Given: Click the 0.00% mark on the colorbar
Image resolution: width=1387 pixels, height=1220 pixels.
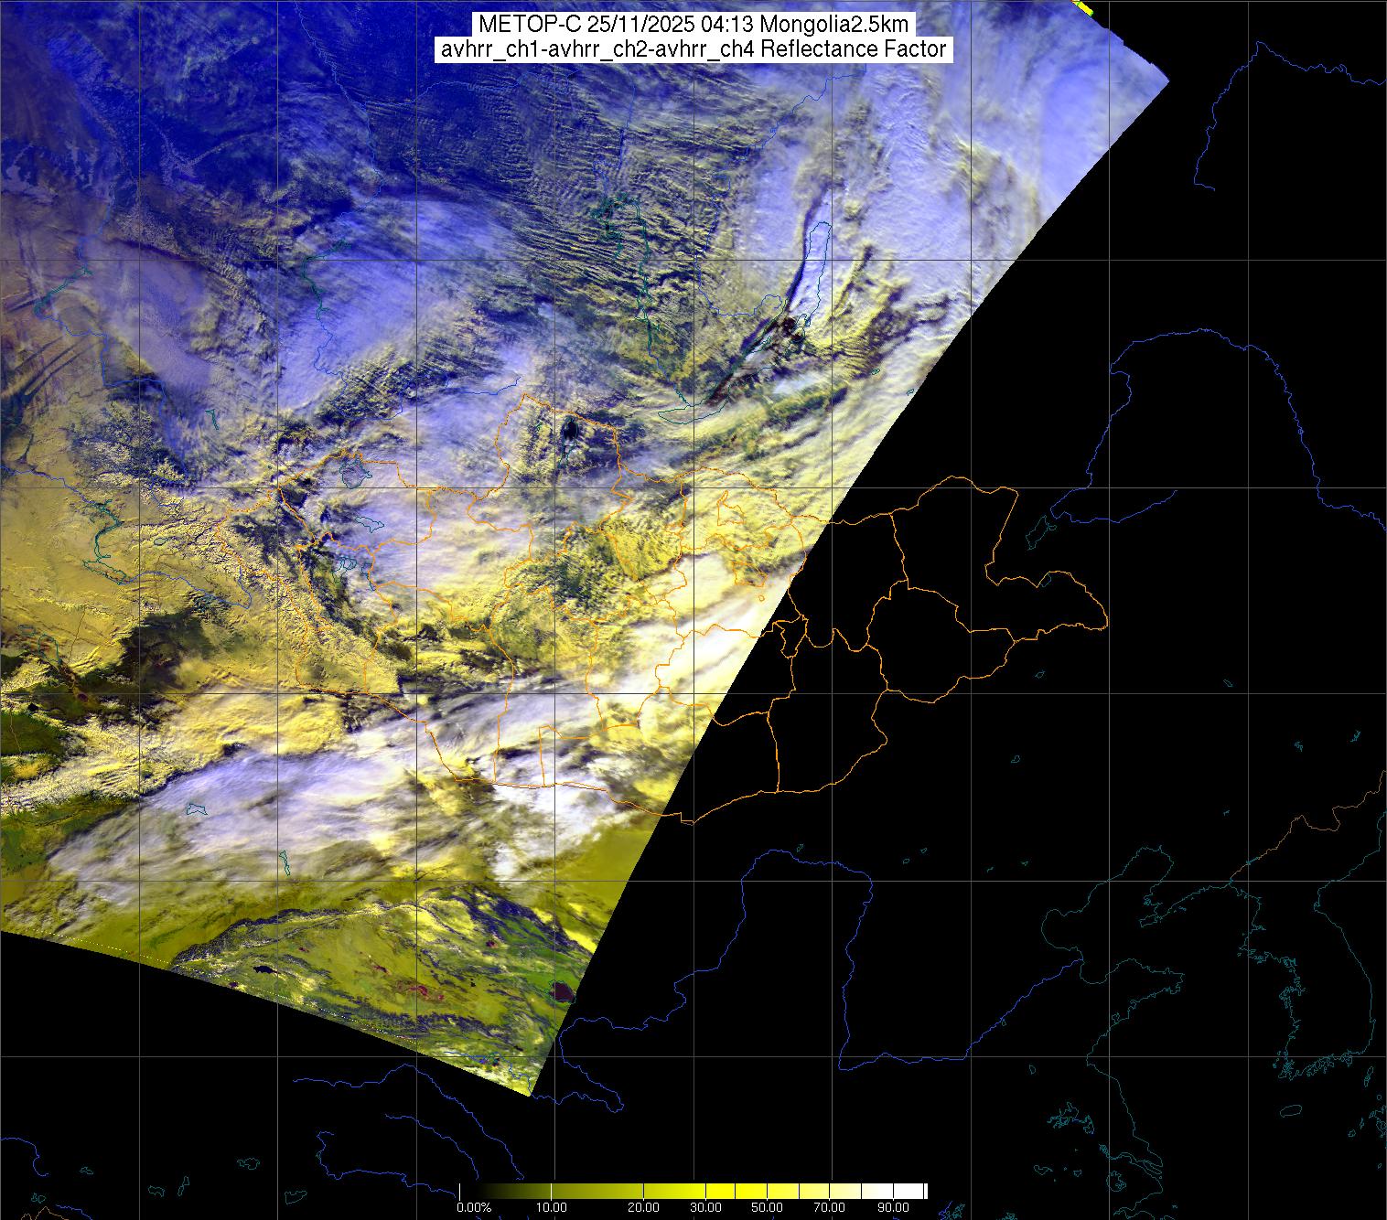Looking at the screenshot, I should (473, 1208).
